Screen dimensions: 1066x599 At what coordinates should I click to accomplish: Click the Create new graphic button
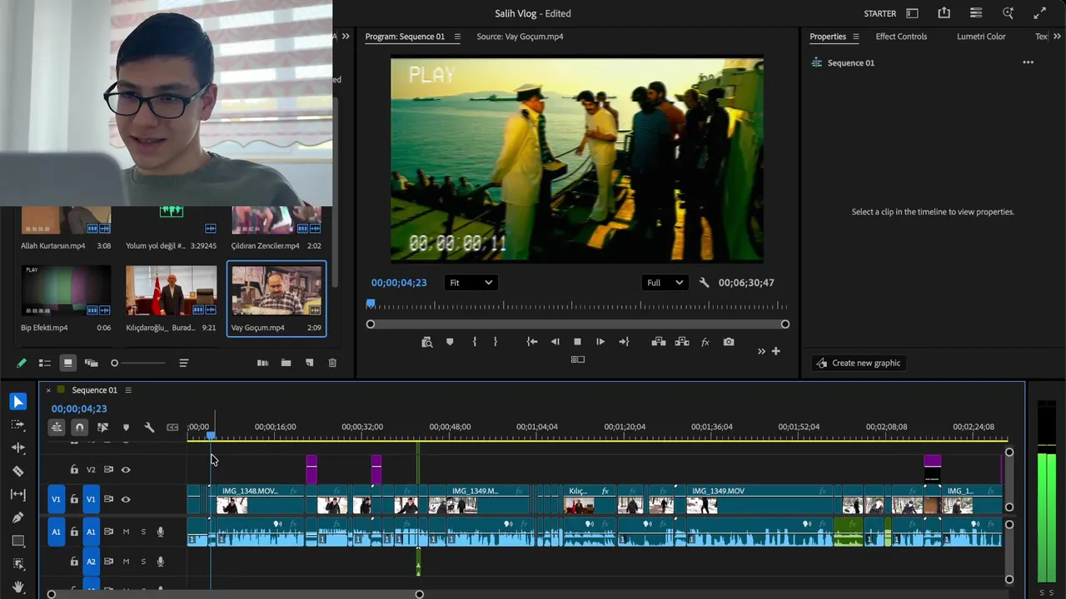coord(859,363)
